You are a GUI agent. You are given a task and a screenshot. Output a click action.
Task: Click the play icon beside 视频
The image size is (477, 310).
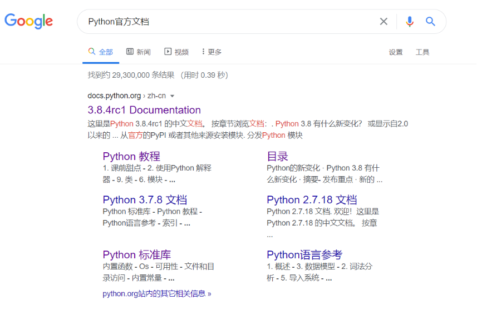point(168,52)
